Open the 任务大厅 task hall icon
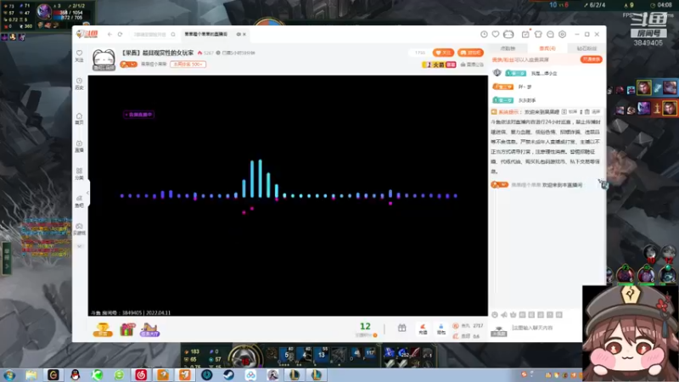This screenshot has height=382, width=679. tap(149, 329)
